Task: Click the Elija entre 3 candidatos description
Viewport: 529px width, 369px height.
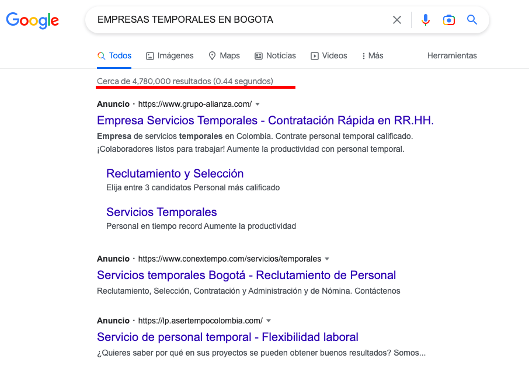Action: pos(193,187)
